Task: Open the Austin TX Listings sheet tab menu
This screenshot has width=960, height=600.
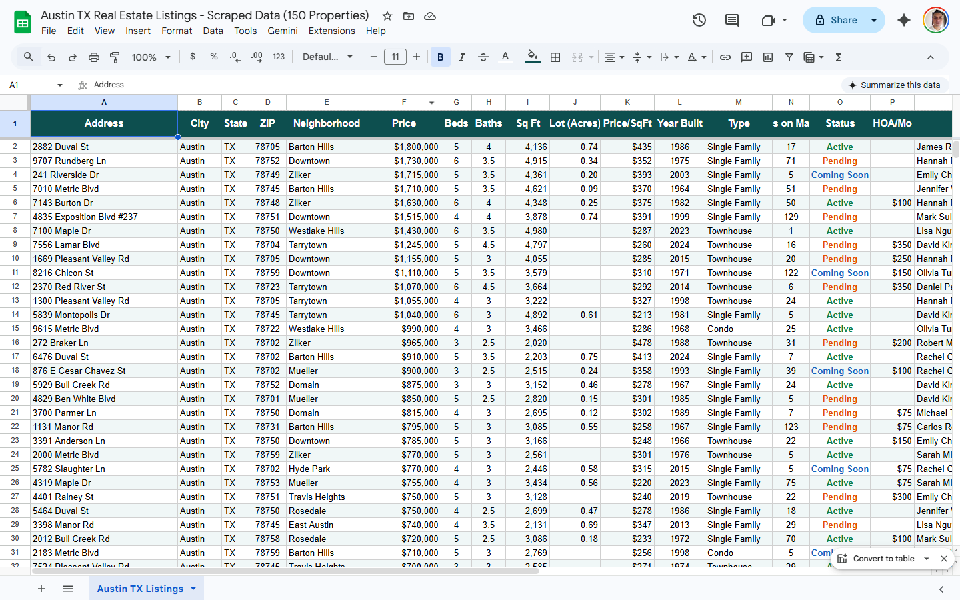Action: (x=194, y=589)
